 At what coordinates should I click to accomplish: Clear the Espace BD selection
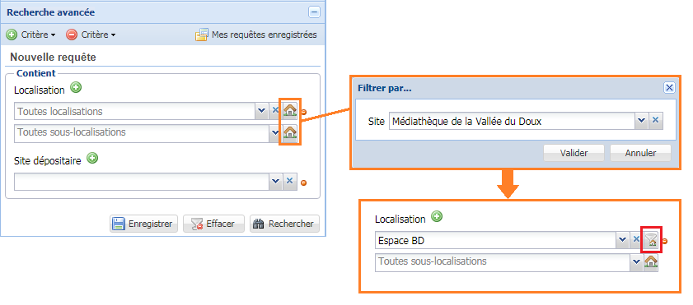point(636,240)
